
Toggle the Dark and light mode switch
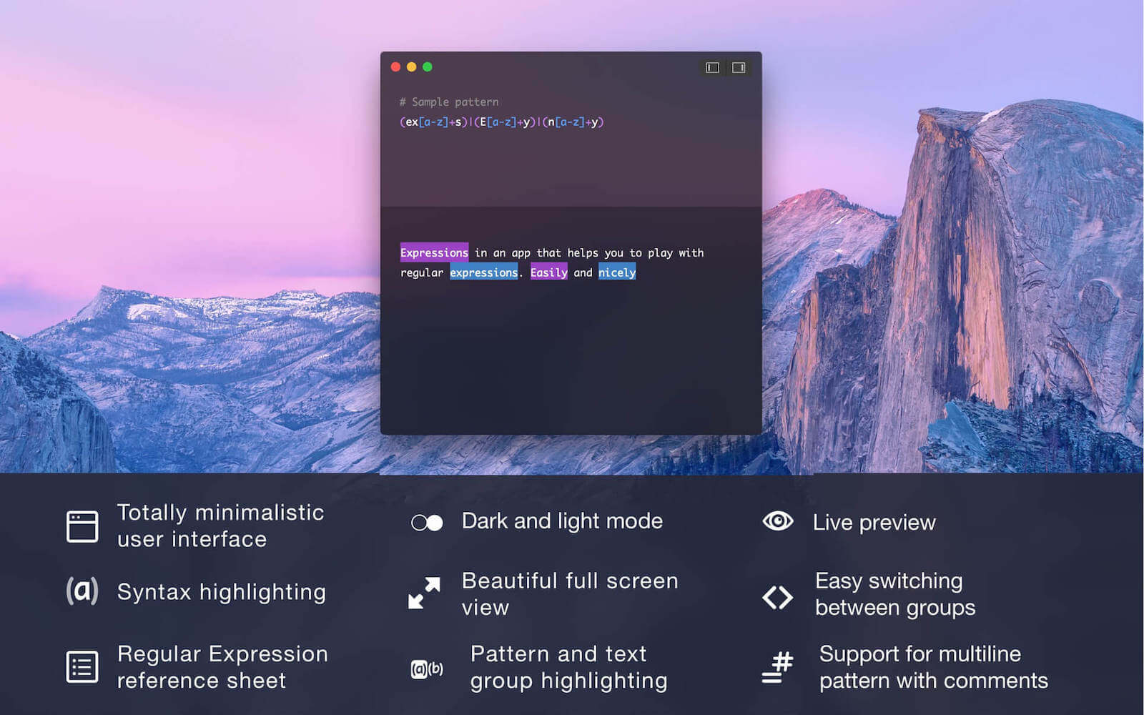click(427, 523)
